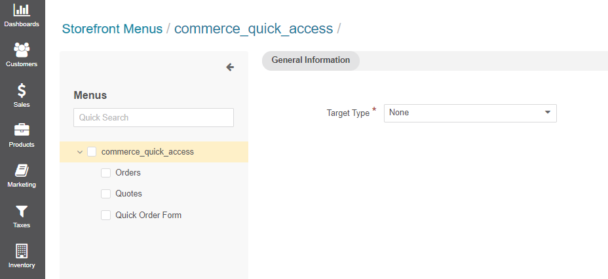This screenshot has height=279, width=608.
Task: Open the Target Type dropdown
Action: (x=470, y=113)
